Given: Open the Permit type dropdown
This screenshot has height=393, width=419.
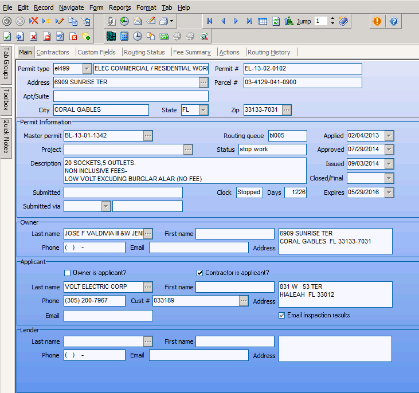Looking at the screenshot, I should click(x=87, y=69).
